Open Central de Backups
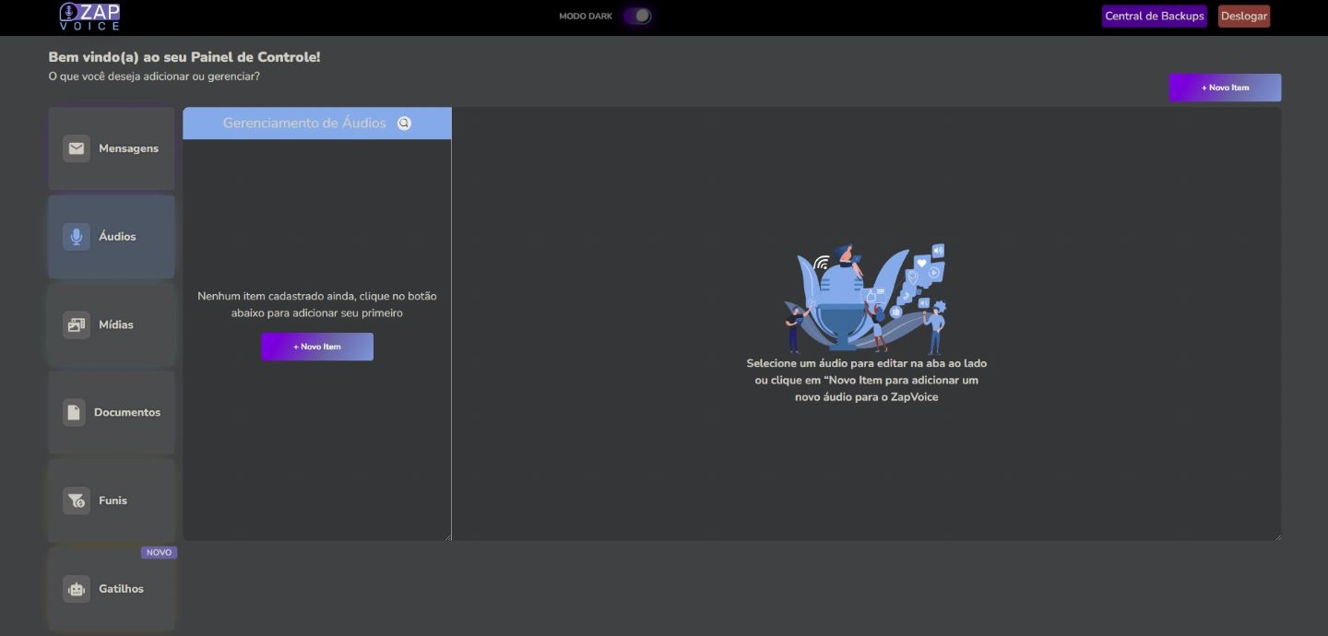The image size is (1328, 636). click(x=1155, y=16)
